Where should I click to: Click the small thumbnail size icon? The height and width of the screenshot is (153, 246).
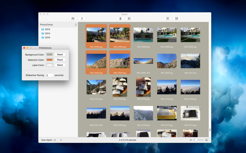(x=191, y=140)
